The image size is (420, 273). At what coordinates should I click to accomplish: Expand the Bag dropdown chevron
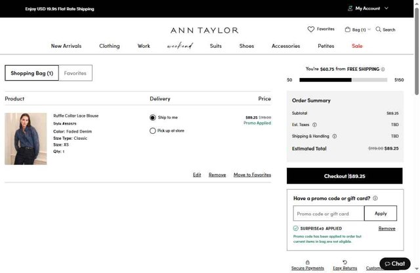369,30
